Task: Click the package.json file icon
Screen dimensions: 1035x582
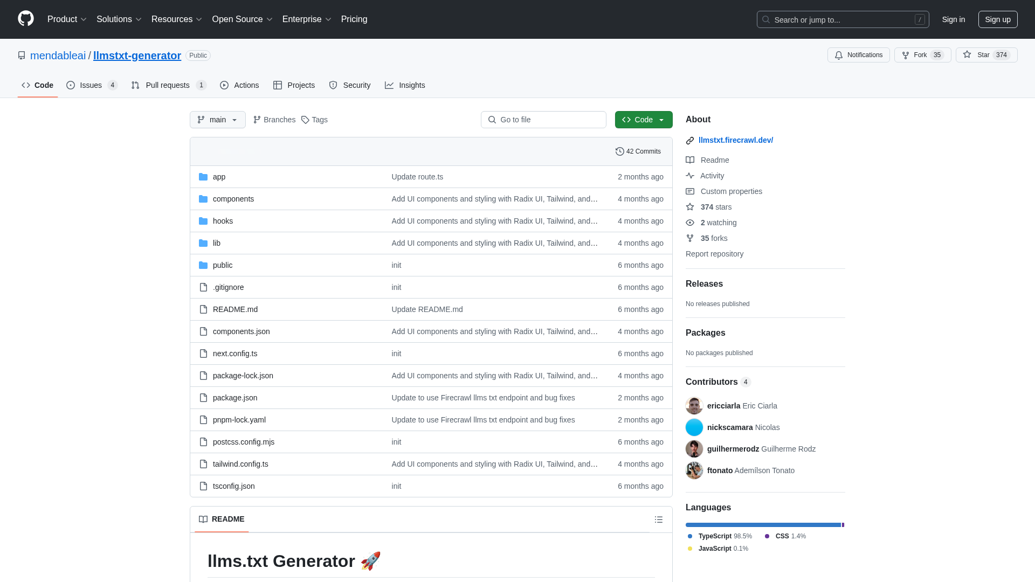Action: click(203, 398)
